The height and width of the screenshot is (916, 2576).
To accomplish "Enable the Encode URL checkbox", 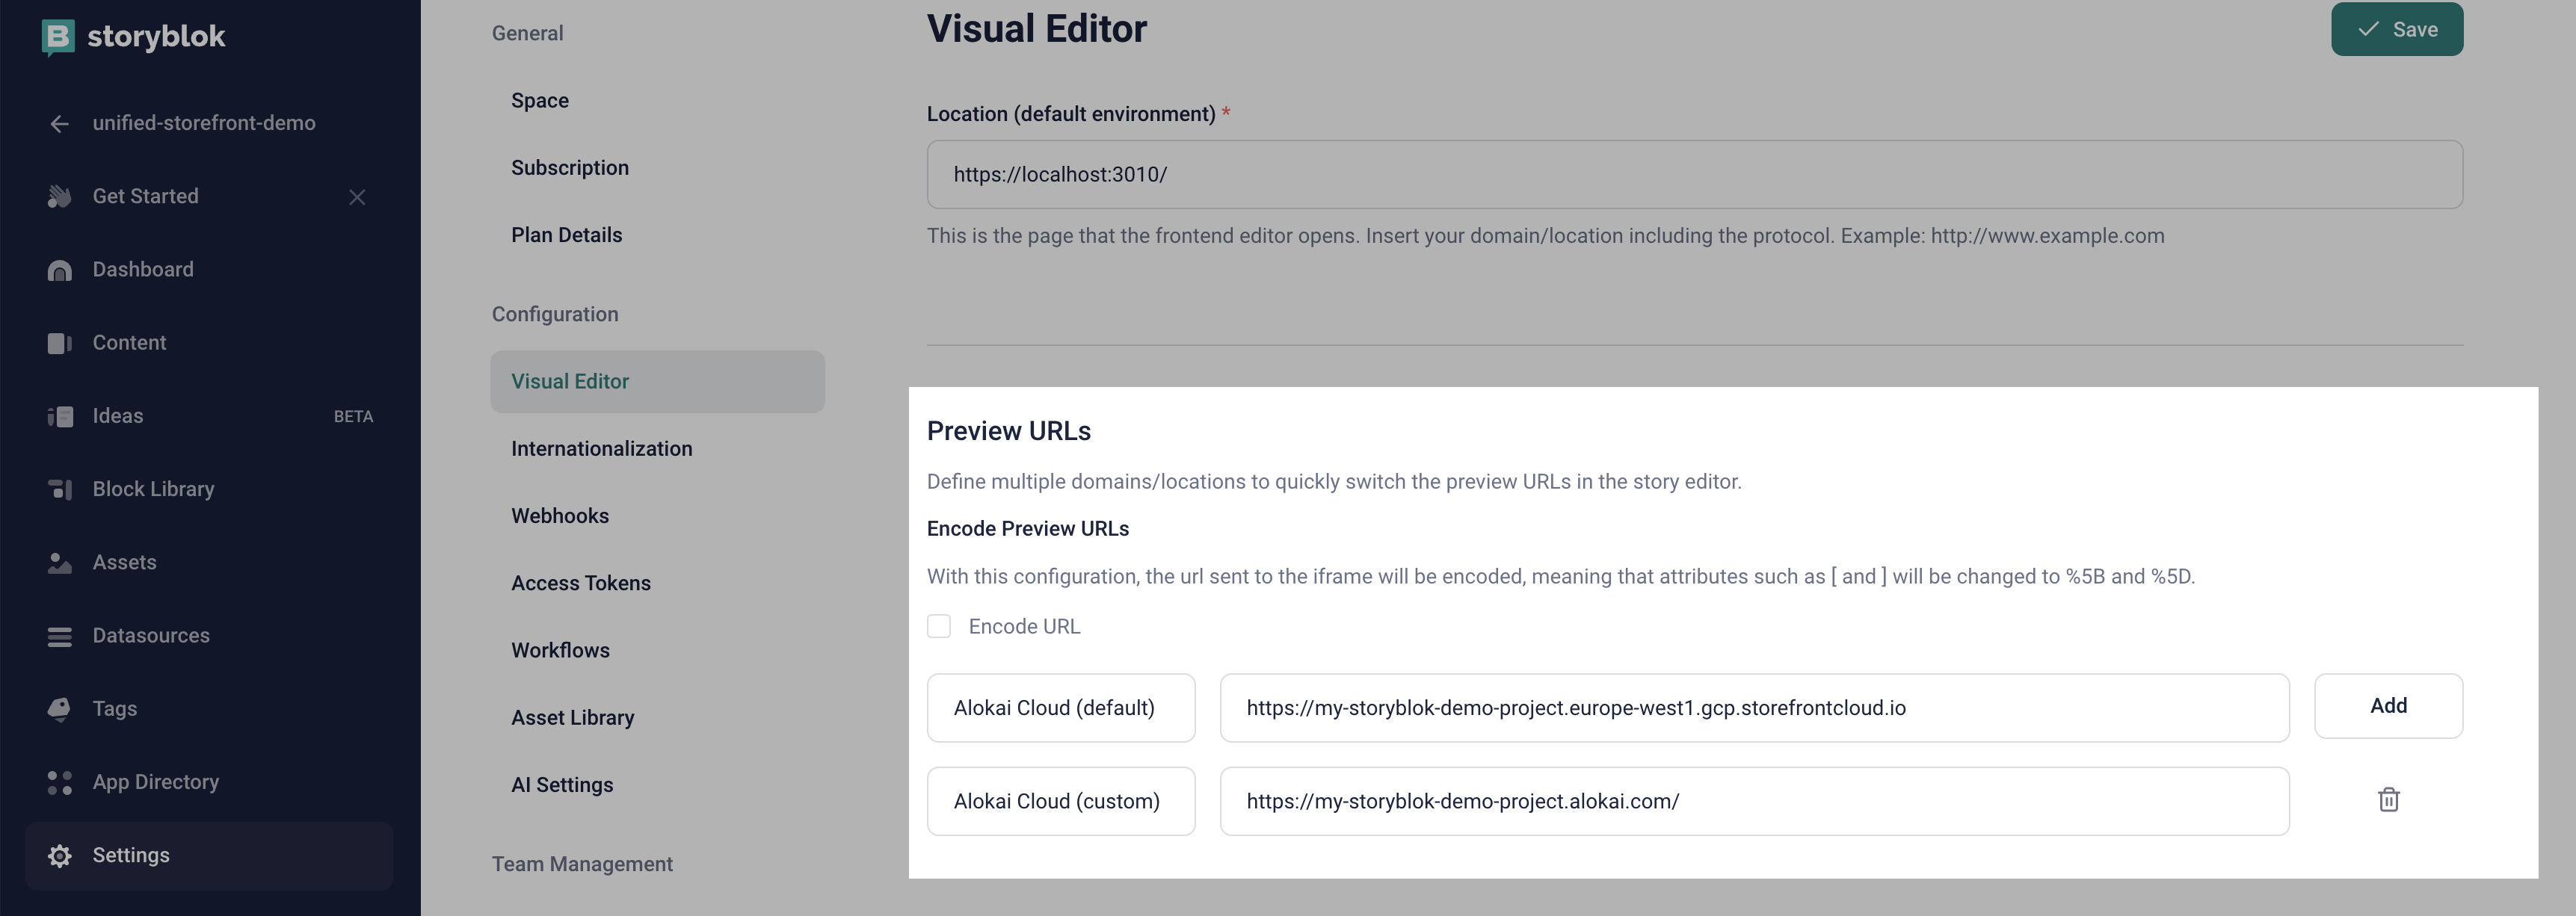I will click(939, 625).
